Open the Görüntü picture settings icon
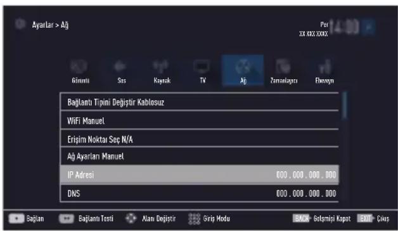The width and height of the screenshot is (398, 231). coord(80,66)
